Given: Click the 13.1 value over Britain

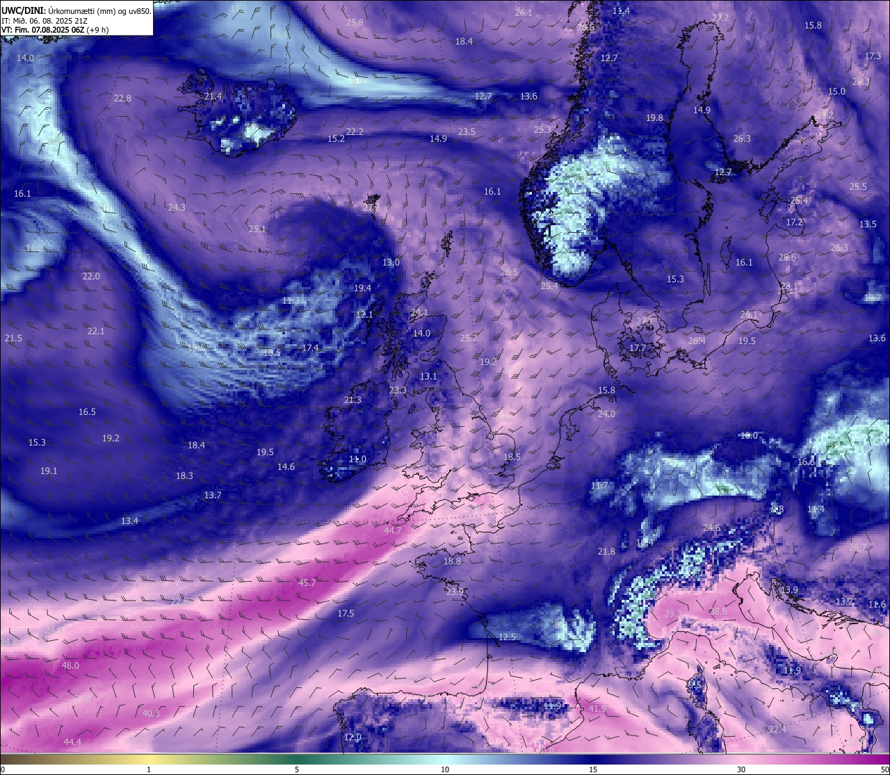Looking at the screenshot, I should click(x=428, y=377).
